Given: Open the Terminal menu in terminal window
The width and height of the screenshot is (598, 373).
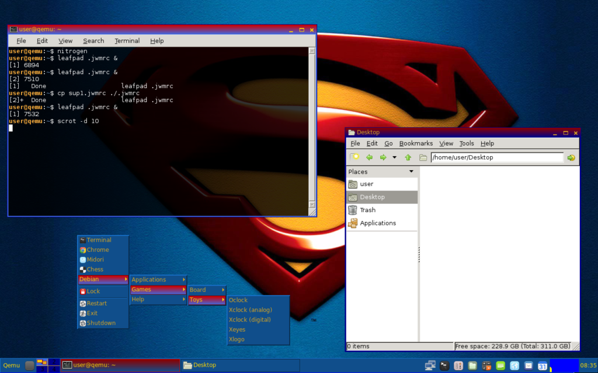Looking at the screenshot, I should (127, 41).
